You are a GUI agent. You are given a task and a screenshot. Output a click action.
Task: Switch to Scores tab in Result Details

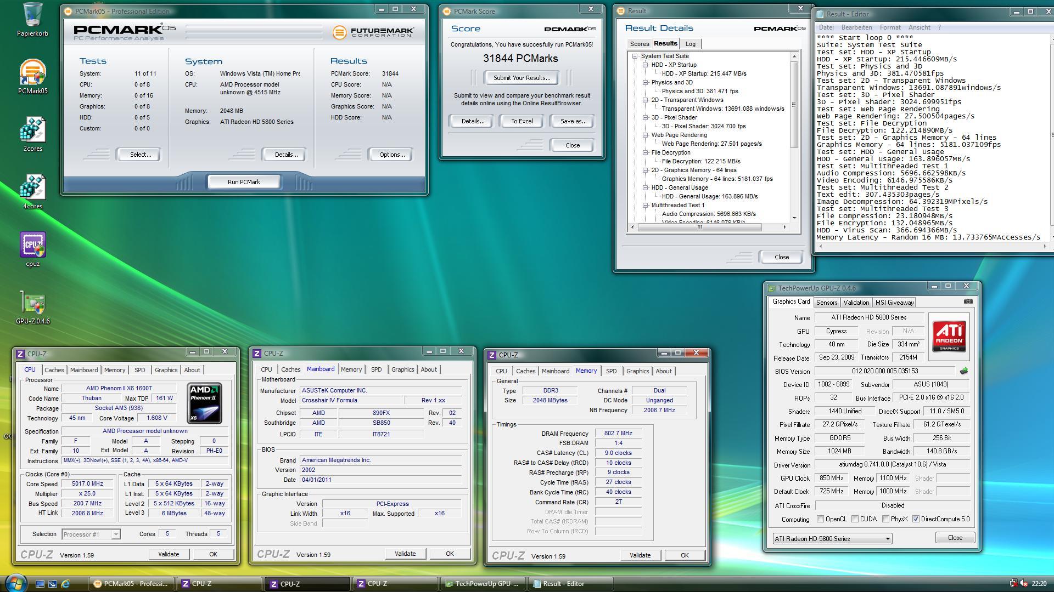[x=639, y=44]
